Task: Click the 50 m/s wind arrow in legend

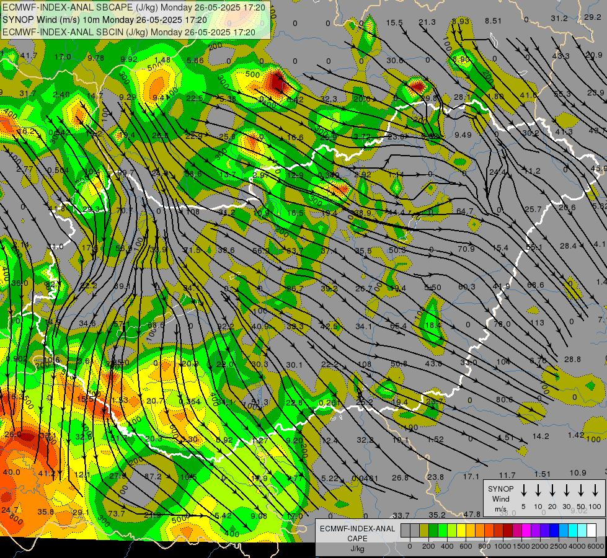Action: pyautogui.click(x=581, y=490)
